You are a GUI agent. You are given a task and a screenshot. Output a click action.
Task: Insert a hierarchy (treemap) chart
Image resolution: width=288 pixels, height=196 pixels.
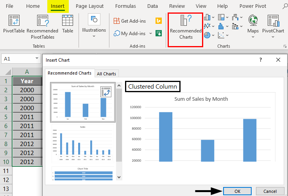coord(221,17)
